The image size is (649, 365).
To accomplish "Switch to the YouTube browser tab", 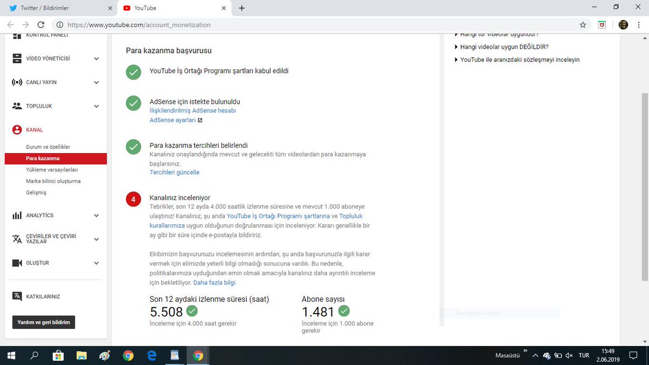I will (x=174, y=8).
